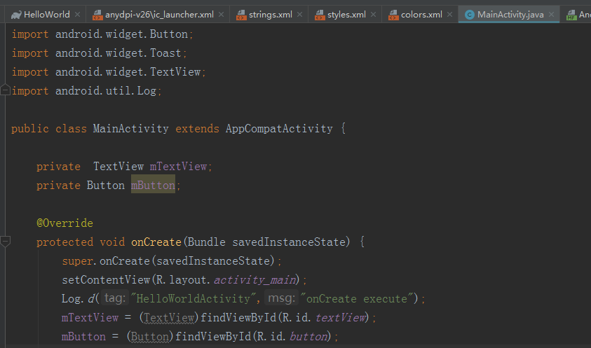Collapse the onCreate method fold marker
The height and width of the screenshot is (348, 591).
coord(6,242)
